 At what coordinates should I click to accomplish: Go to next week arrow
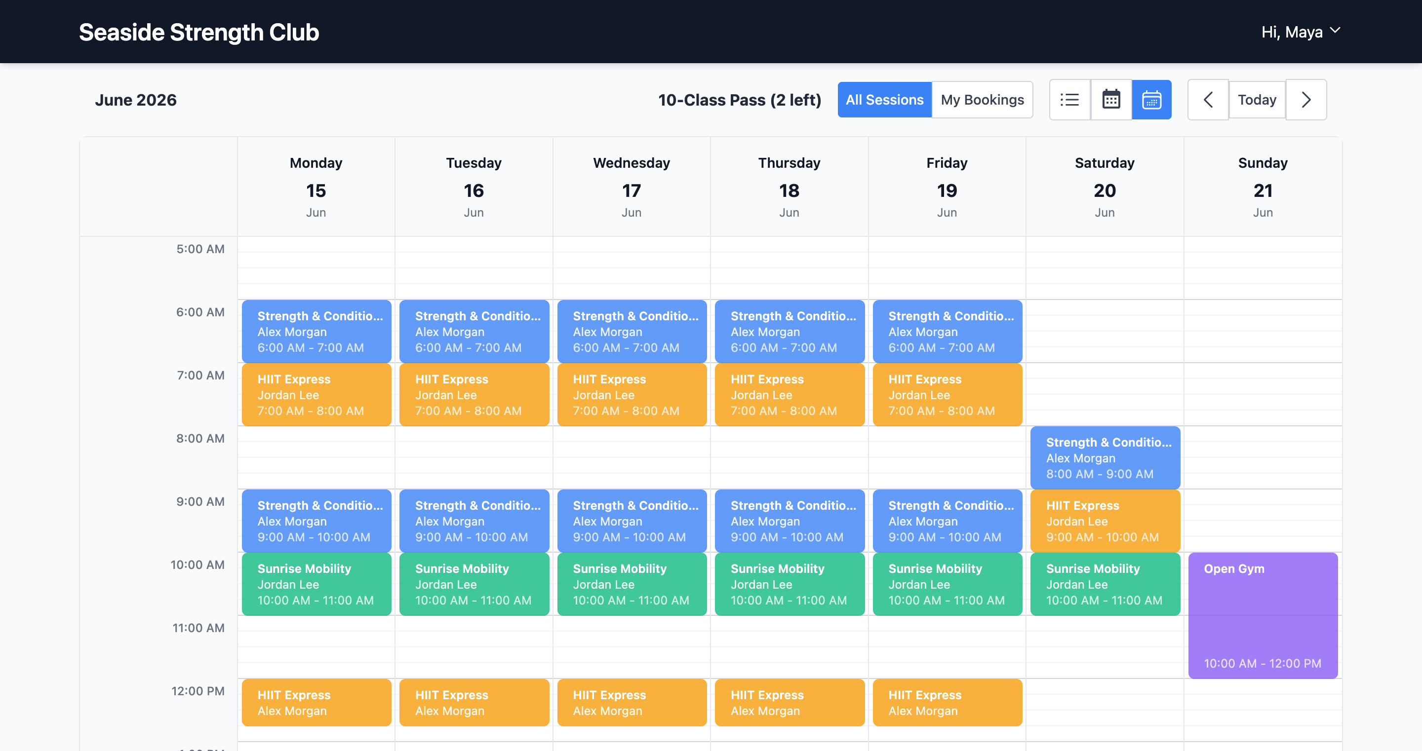point(1306,100)
